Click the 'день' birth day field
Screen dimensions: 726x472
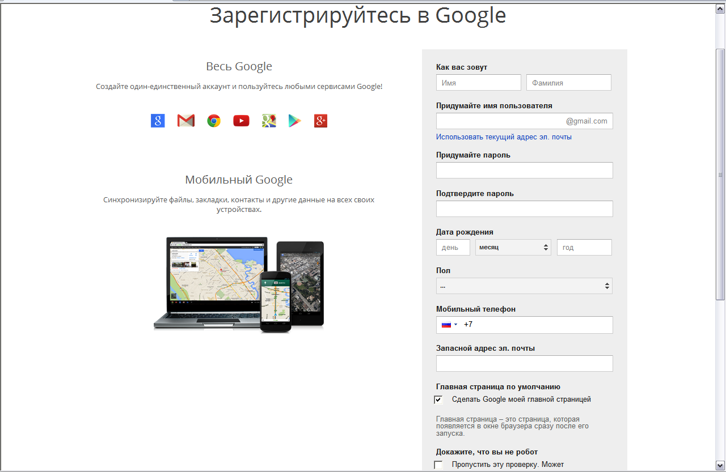click(453, 248)
